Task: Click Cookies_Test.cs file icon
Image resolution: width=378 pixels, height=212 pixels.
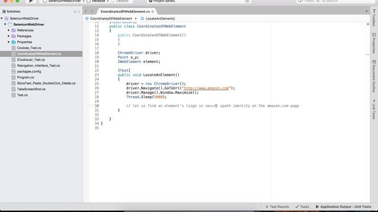Action: pos(14,48)
